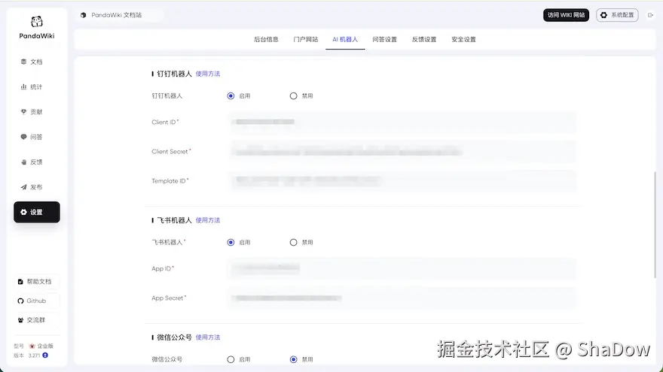
Task: Open the 帮助文档 help docs link
Action: 37,282
